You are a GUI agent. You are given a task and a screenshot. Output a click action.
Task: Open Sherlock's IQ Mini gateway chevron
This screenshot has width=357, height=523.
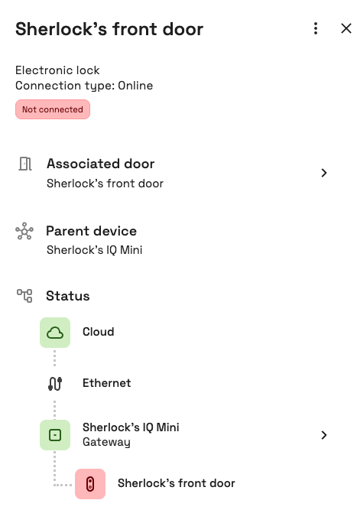click(323, 435)
